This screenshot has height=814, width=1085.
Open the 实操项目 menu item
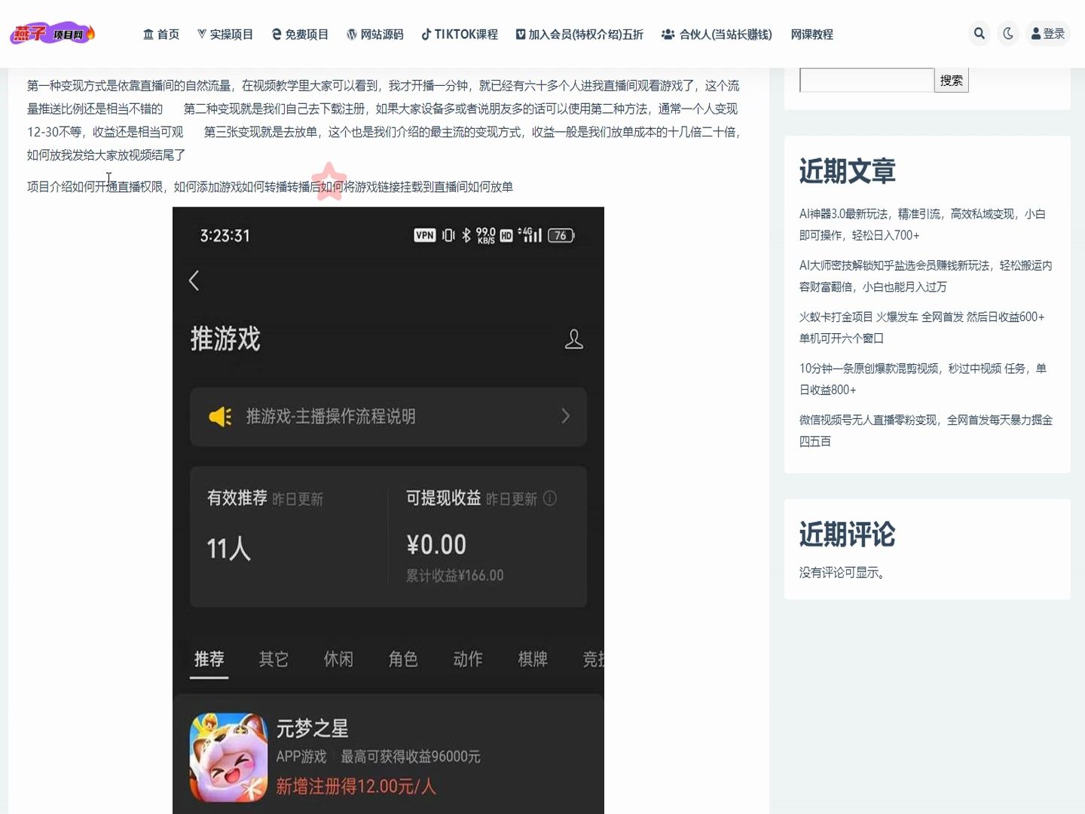point(225,34)
